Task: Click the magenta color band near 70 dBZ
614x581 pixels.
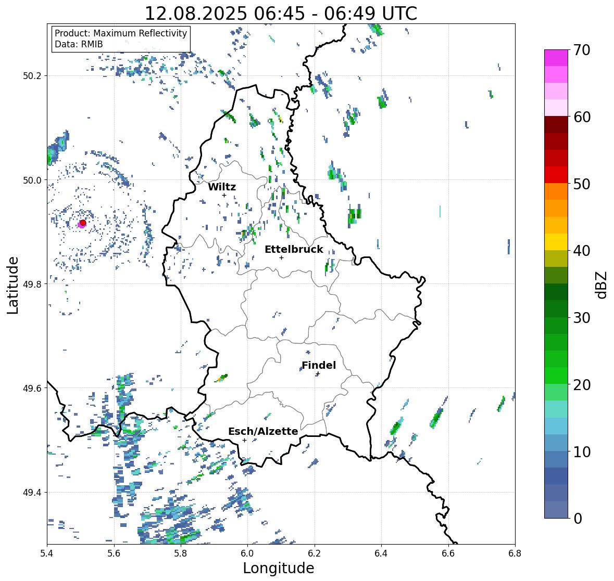Action: [556, 58]
